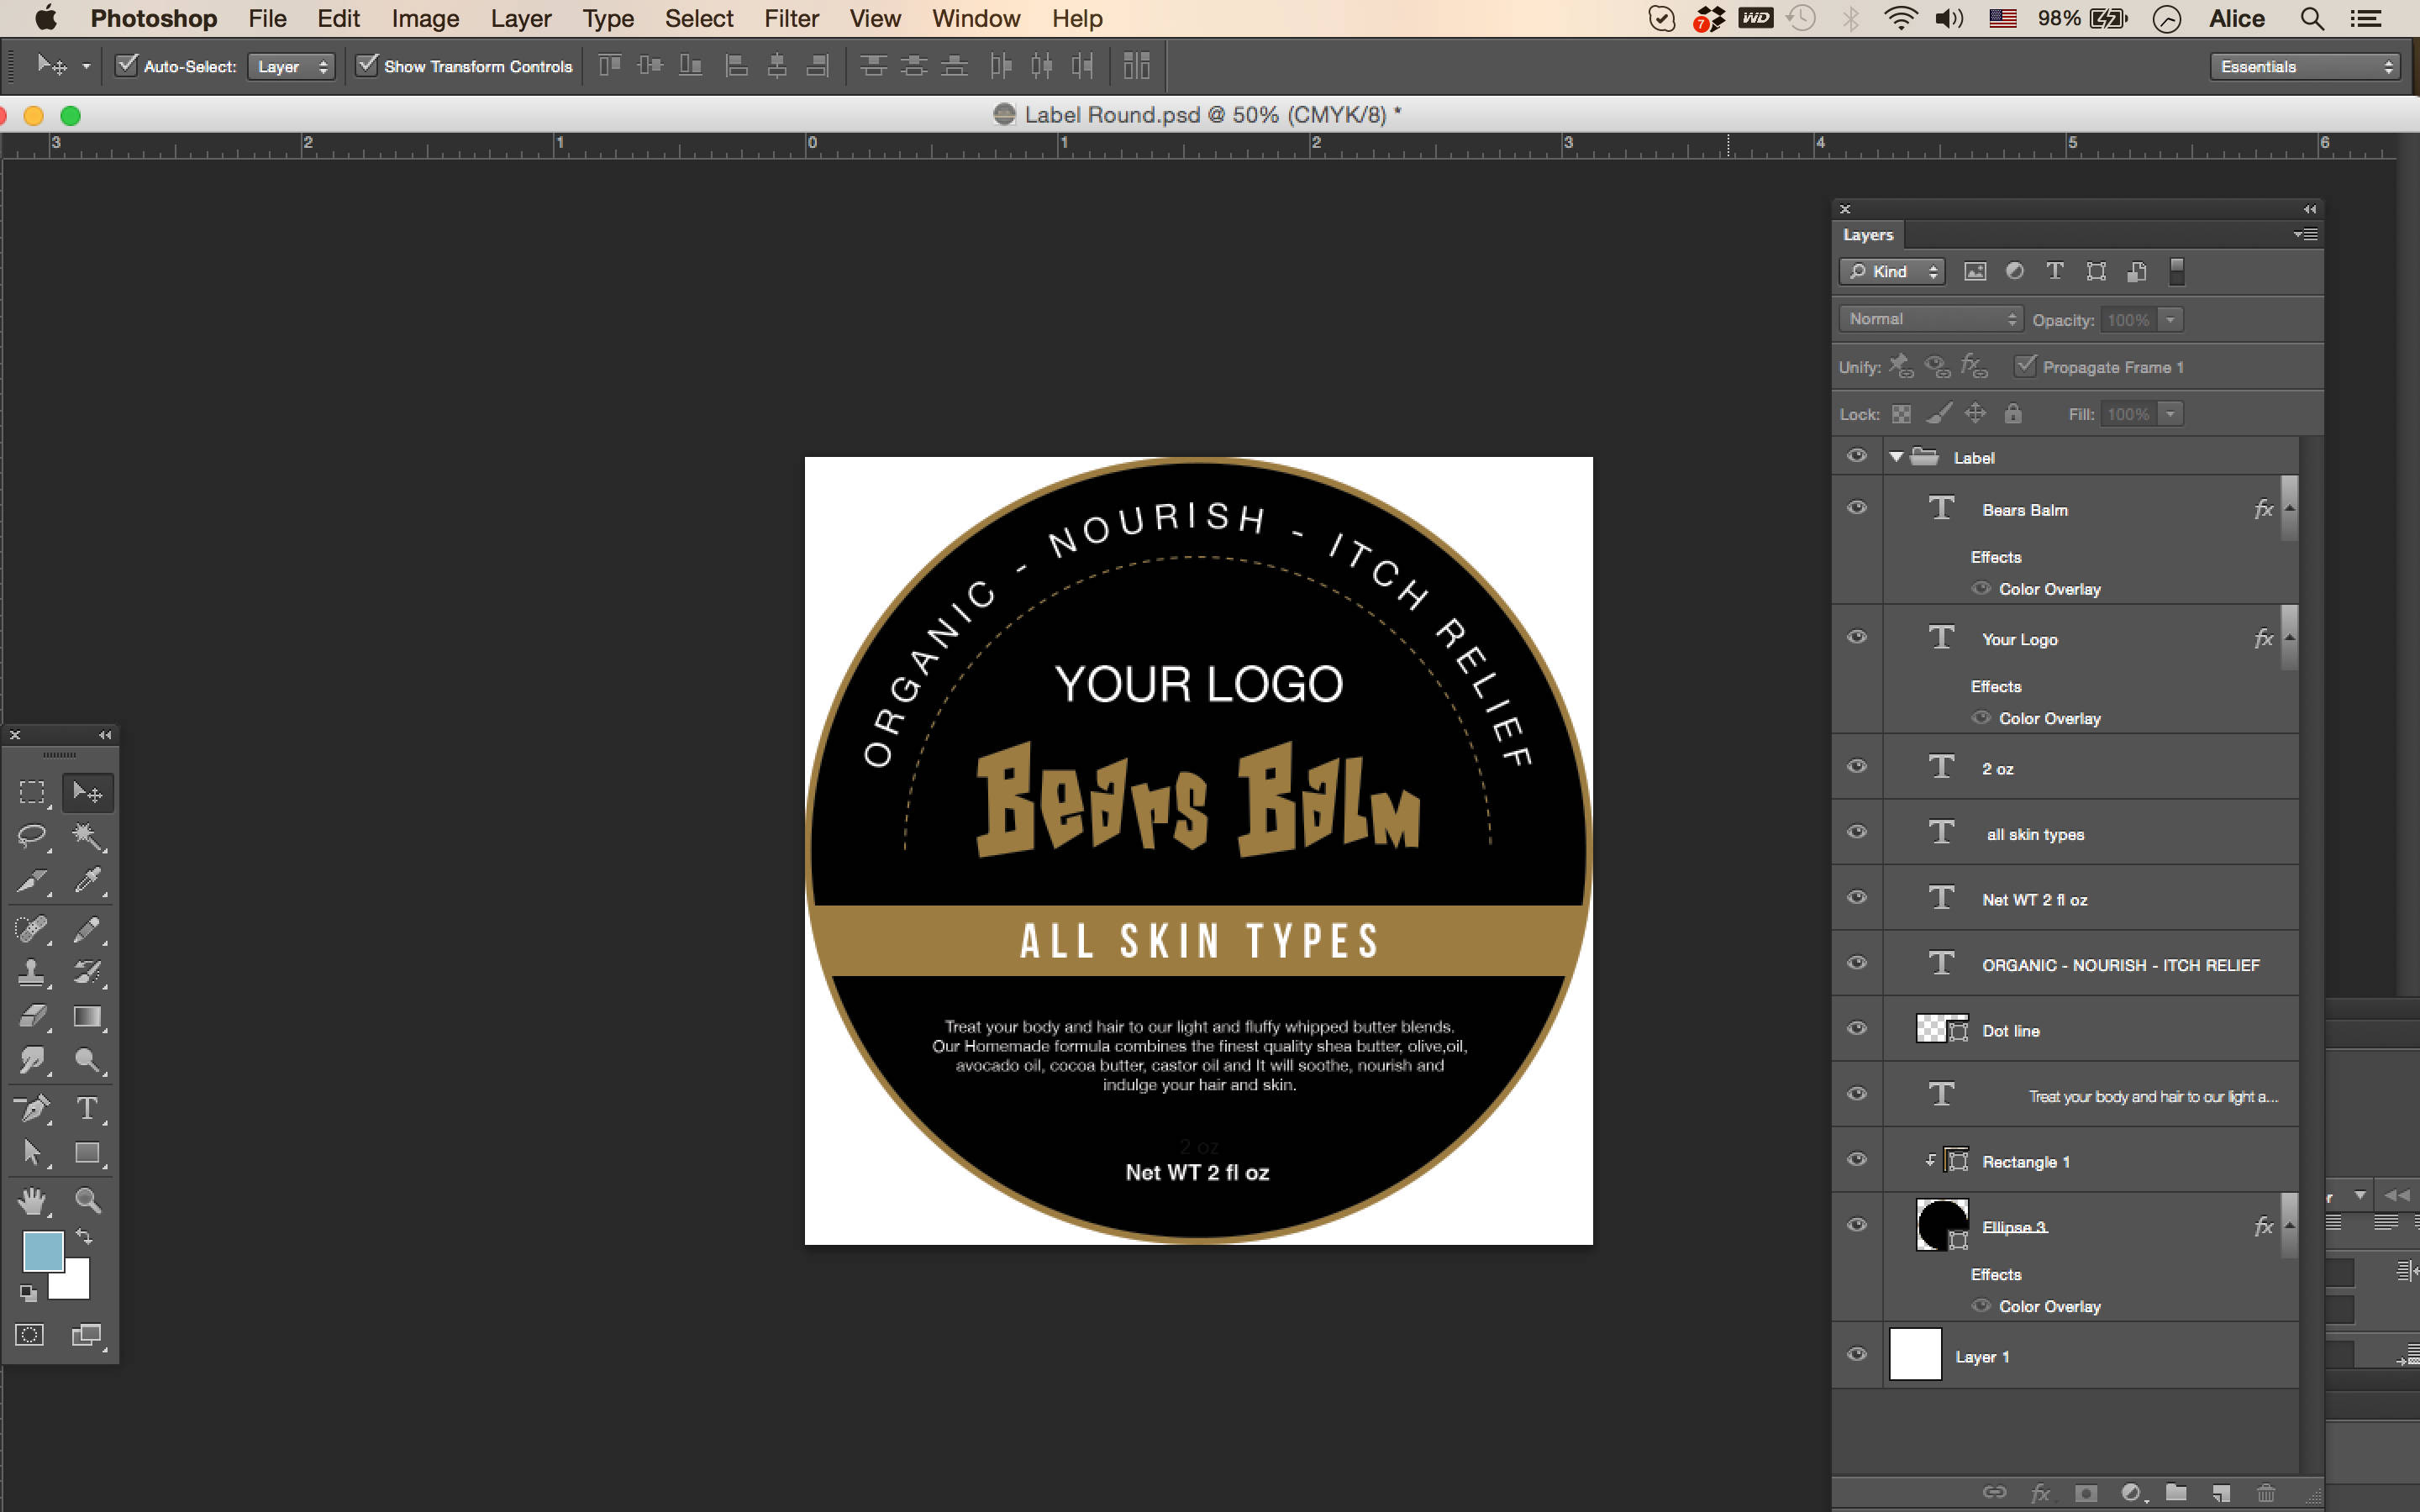Open the Essentials workspace switcher
The height and width of the screenshot is (1512, 2420).
(x=2303, y=66)
